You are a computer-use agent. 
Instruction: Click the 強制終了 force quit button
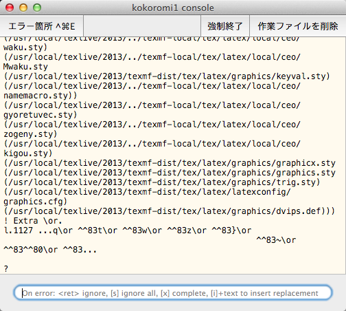tap(225, 26)
